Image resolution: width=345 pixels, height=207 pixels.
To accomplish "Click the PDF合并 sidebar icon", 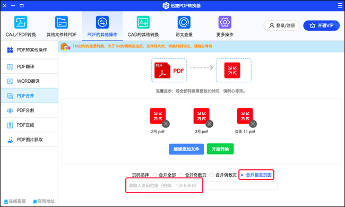I will 10,96.
